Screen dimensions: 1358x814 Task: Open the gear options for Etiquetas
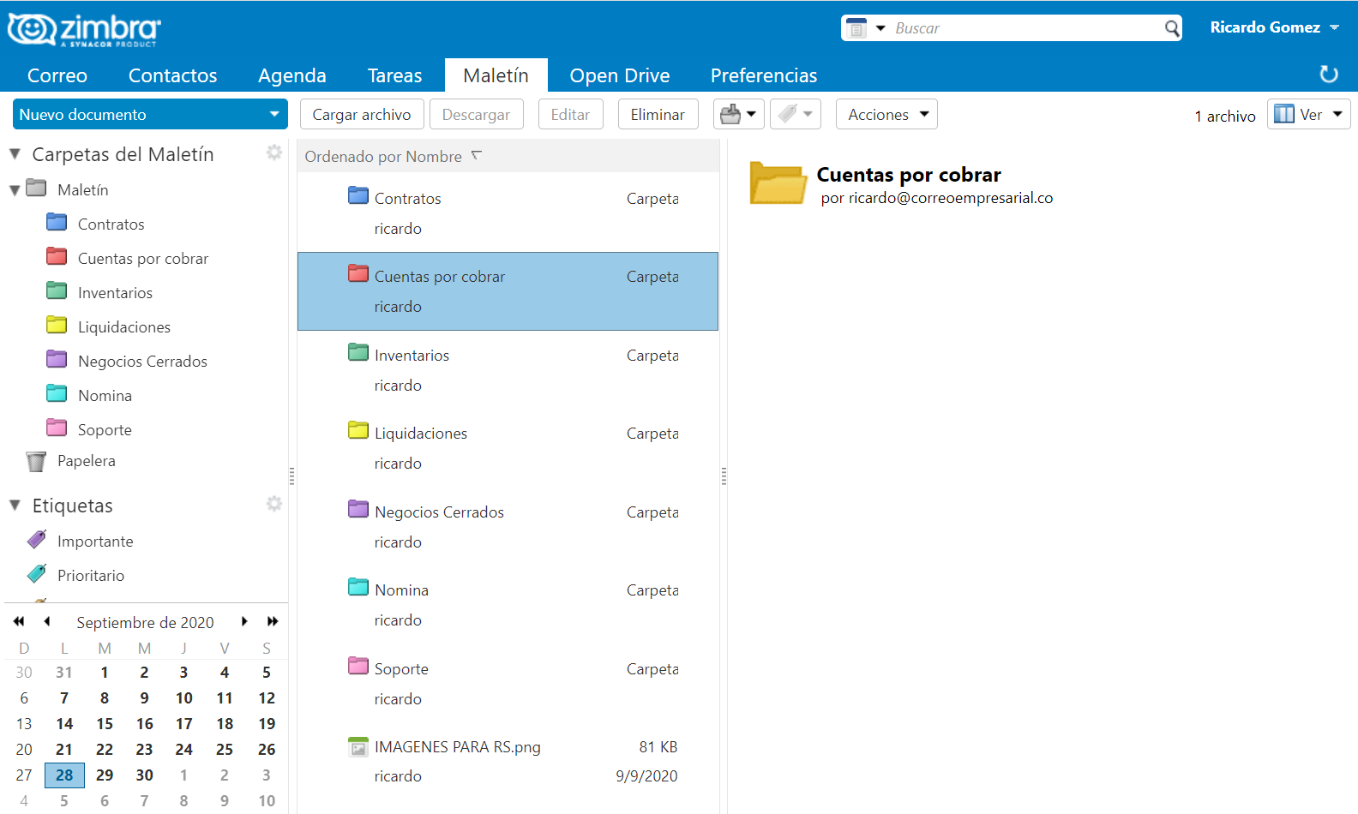click(x=273, y=504)
